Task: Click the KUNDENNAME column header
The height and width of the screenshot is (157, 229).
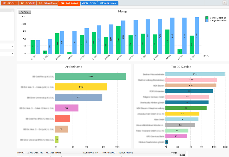Action: (125, 153)
